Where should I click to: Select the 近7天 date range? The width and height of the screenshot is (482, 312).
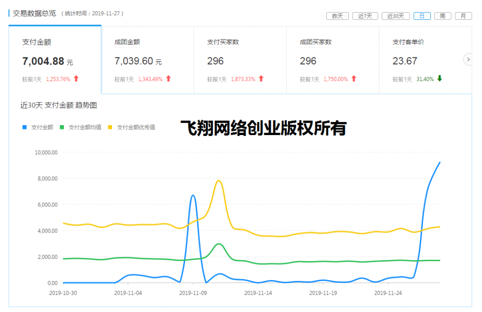[x=365, y=16]
